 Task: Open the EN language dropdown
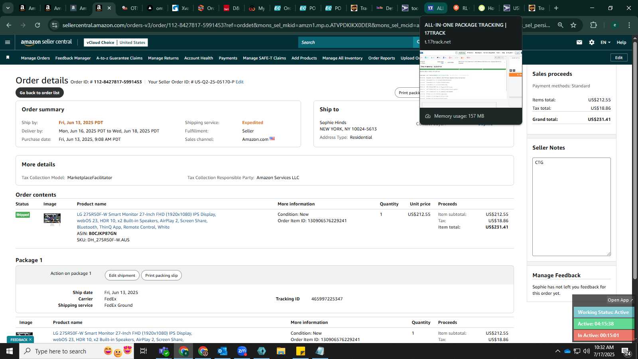click(x=605, y=42)
